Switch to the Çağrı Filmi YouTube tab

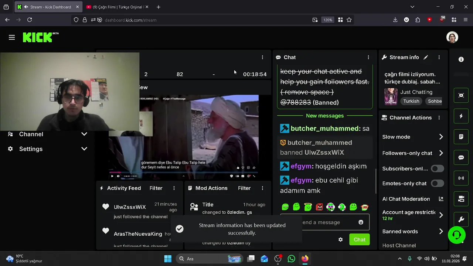(117, 7)
